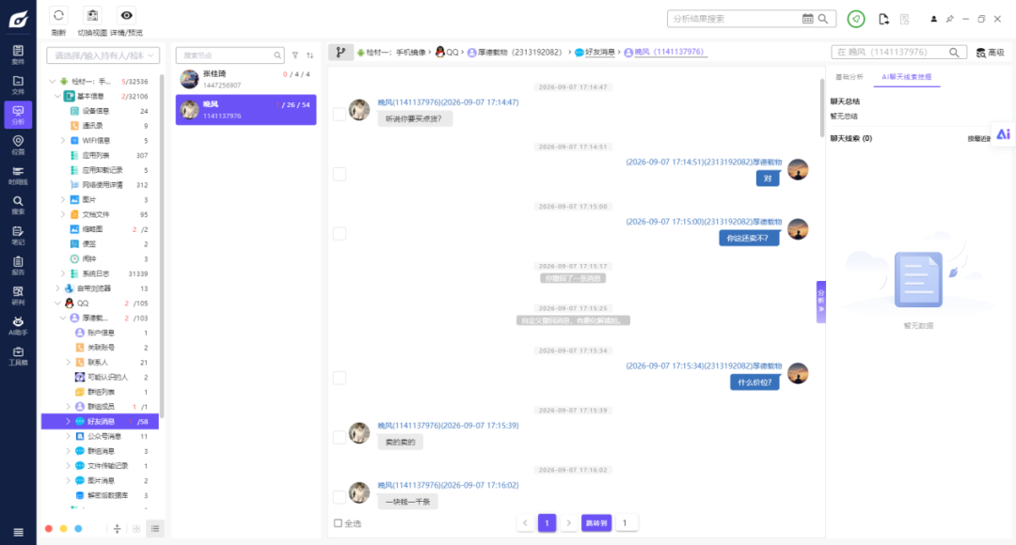This screenshot has height=545, width=1016.
Task: Open the floating Ai button on right edge
Action: 1003,134
